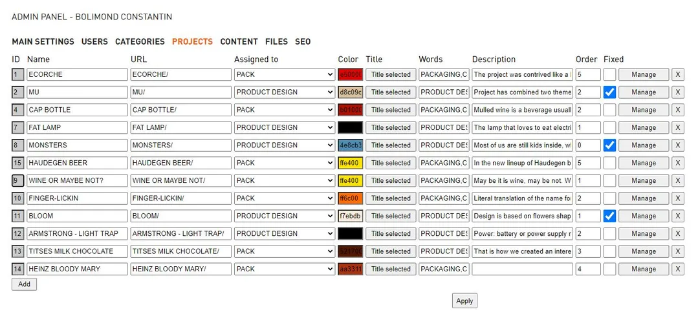Open the BLOOM Assigned to dropdown

coord(285,216)
